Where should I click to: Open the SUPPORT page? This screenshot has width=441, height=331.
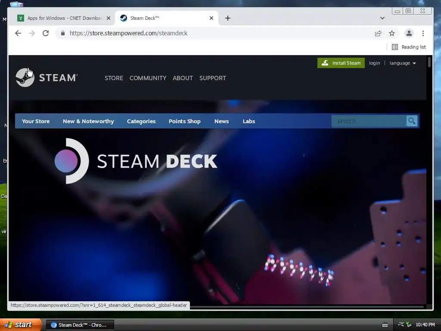point(213,78)
